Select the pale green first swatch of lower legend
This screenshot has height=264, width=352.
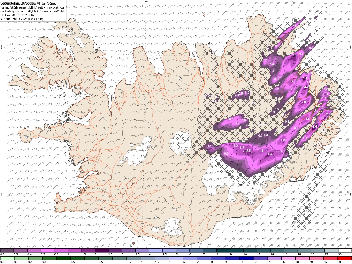point(7,258)
